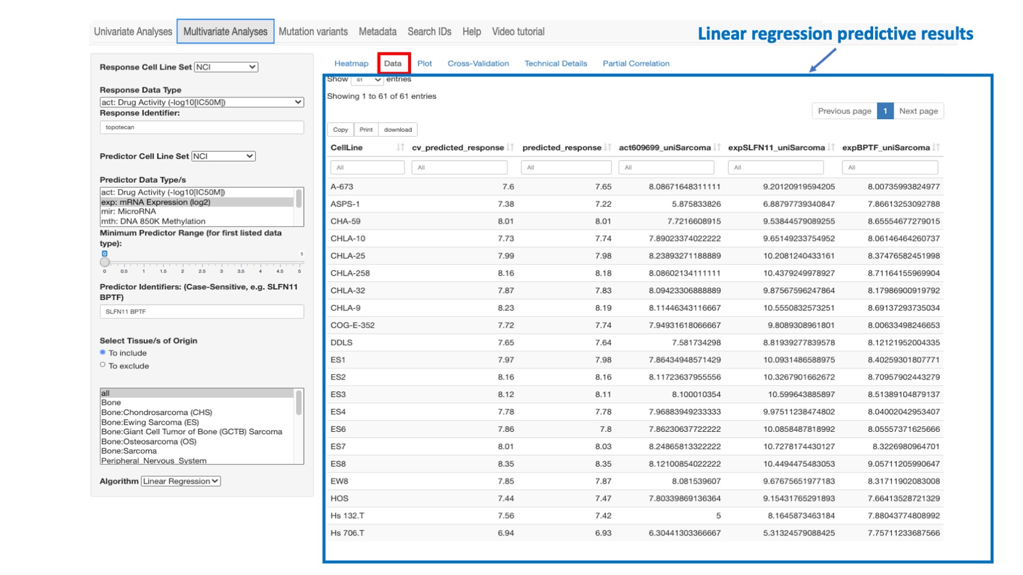Open the Response Data Type dropdown
Viewport: 1023px width, 575px height.
click(x=203, y=102)
